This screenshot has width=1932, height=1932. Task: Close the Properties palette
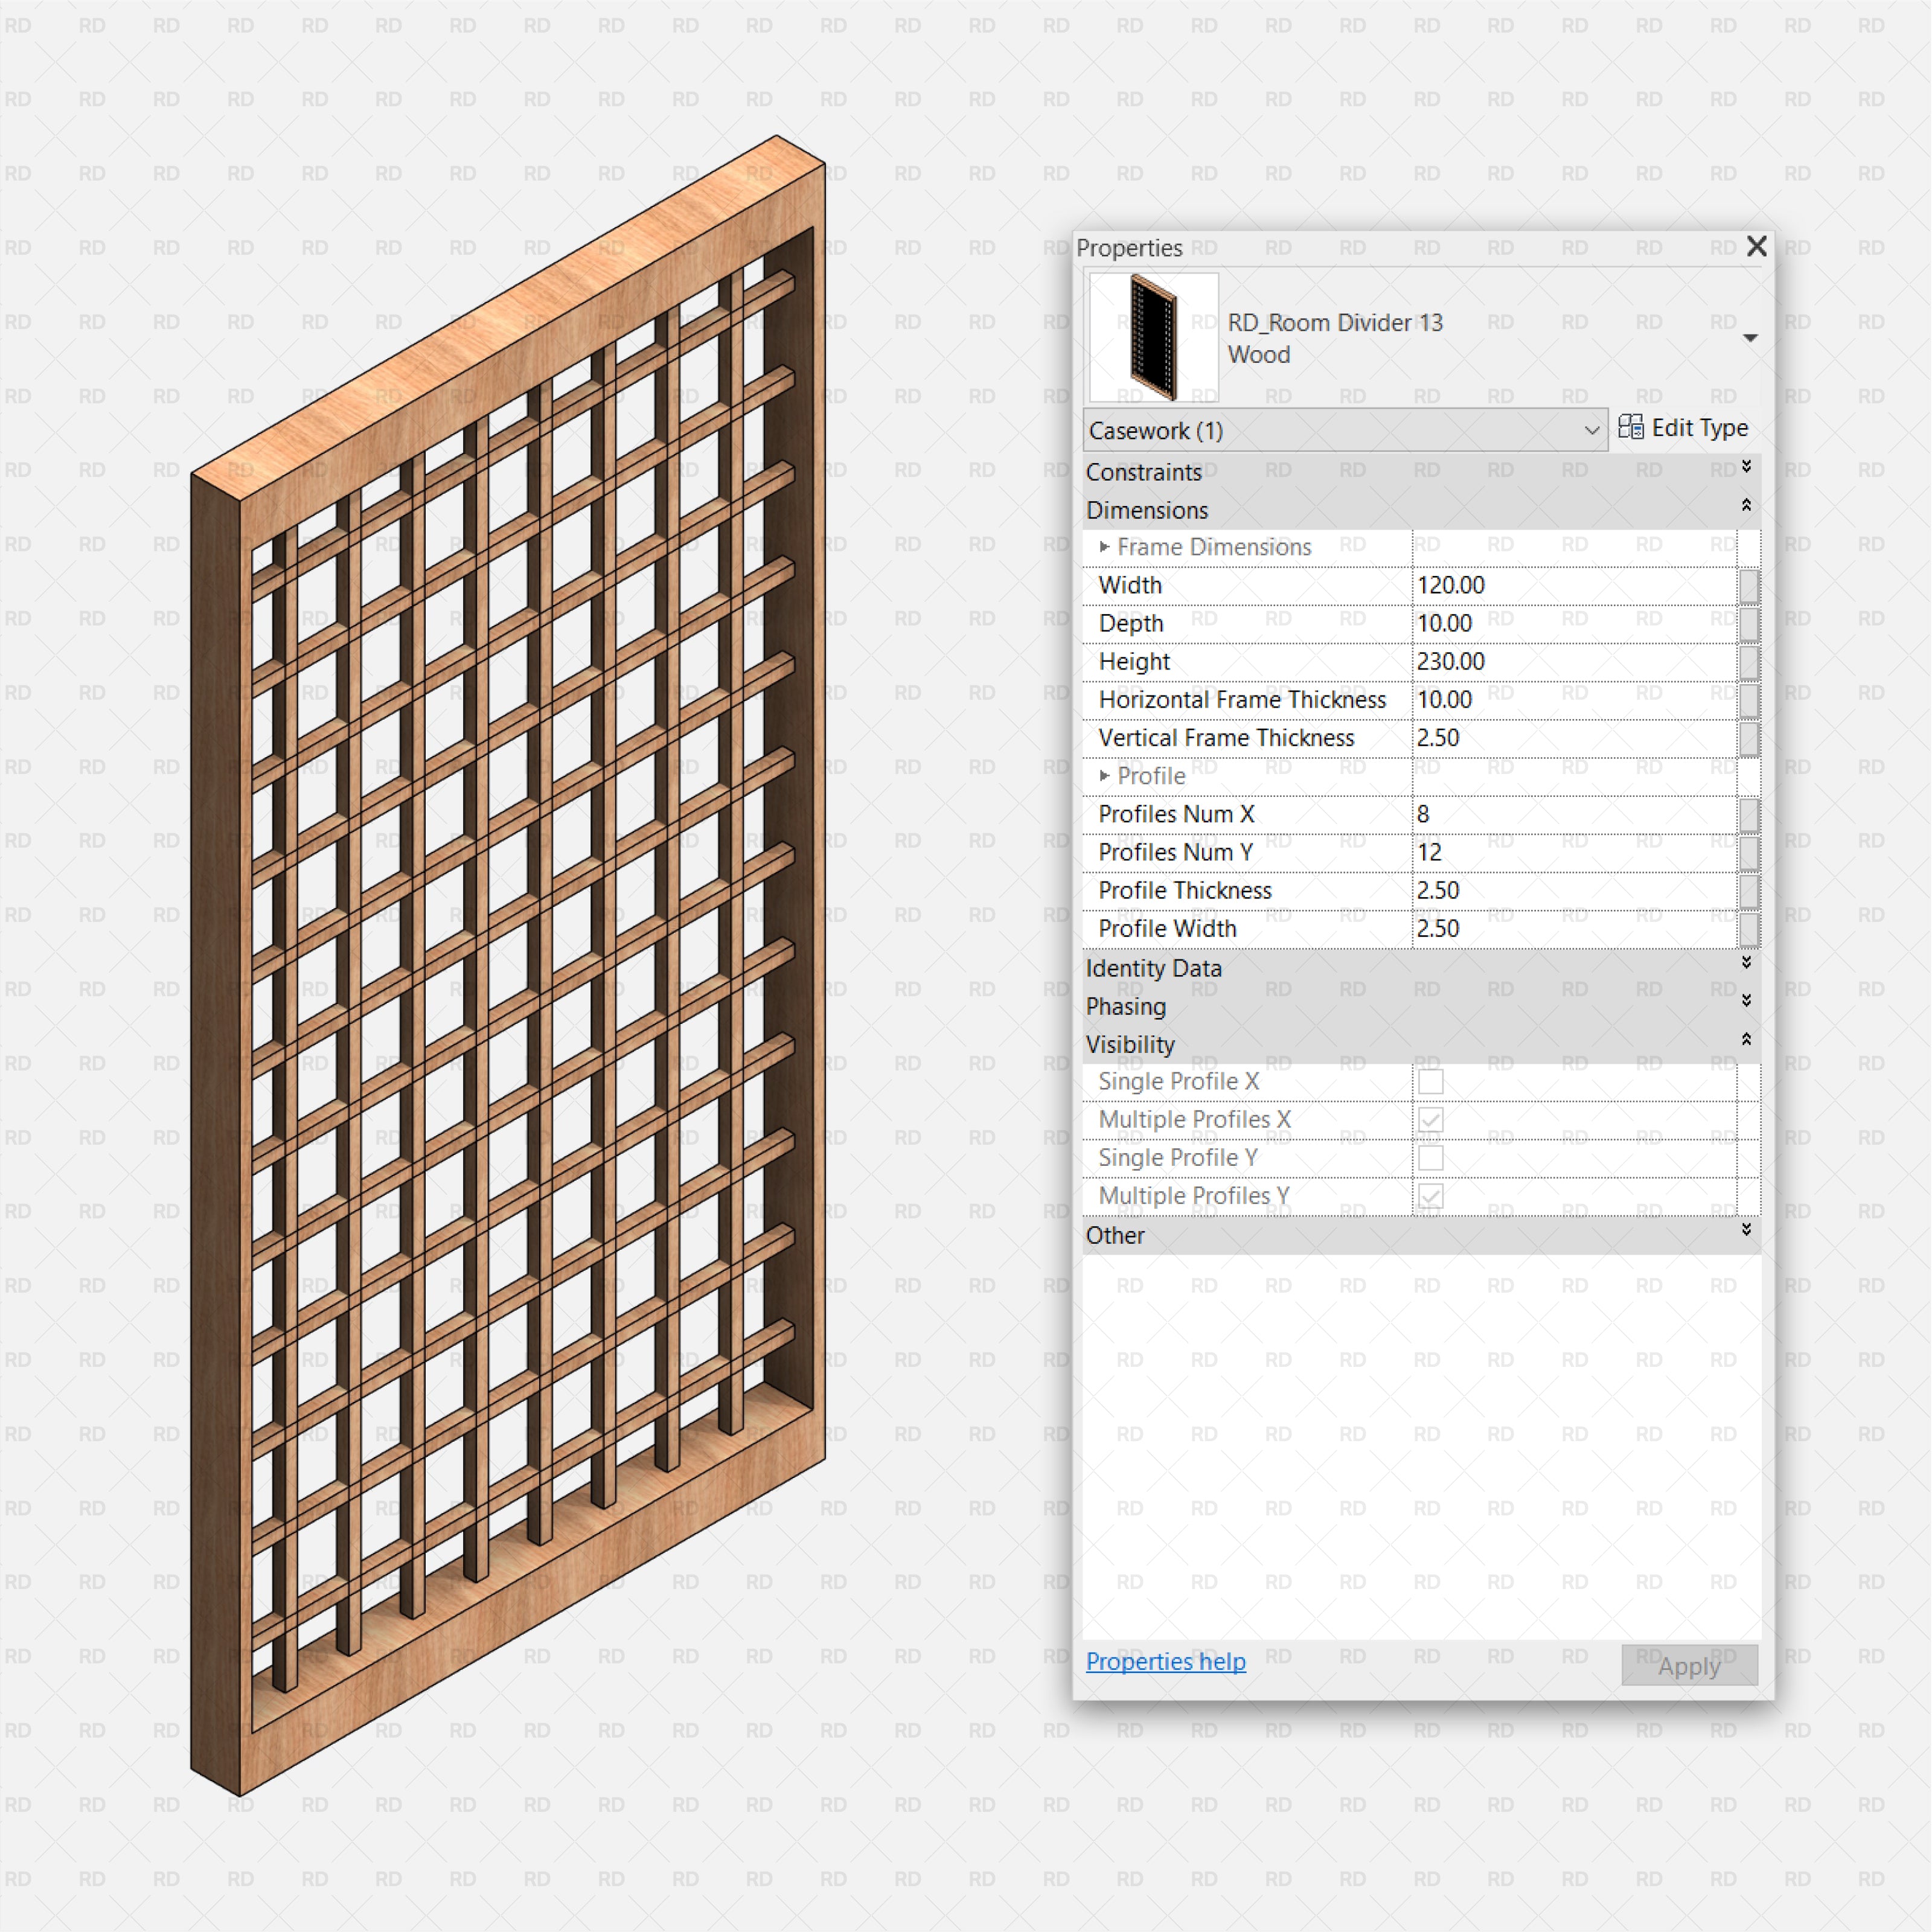tap(1757, 247)
